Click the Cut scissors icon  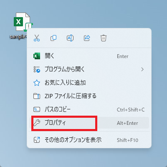click(37, 38)
